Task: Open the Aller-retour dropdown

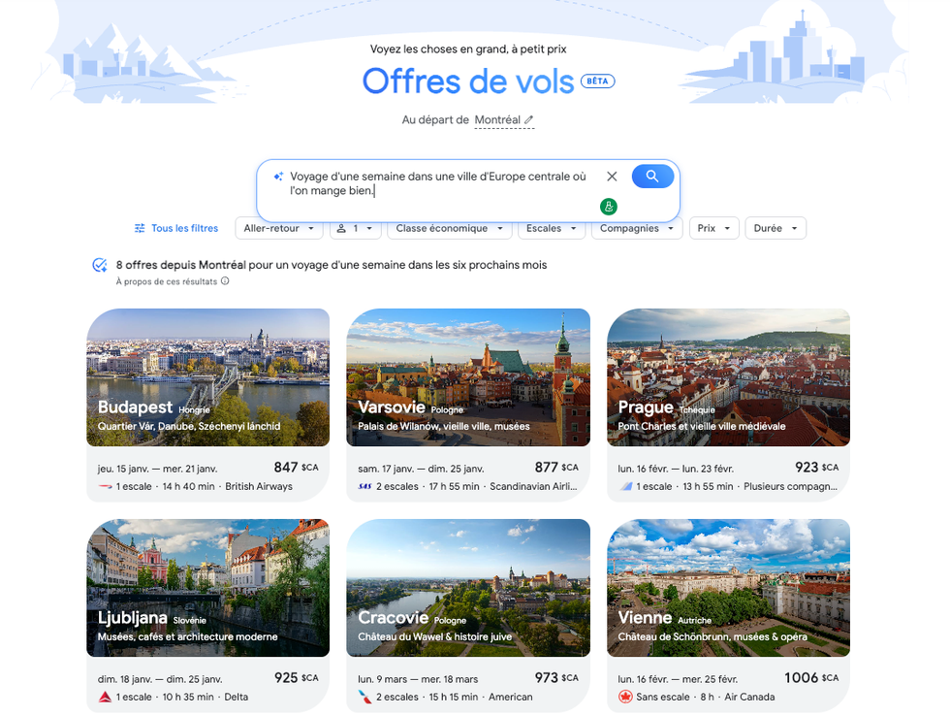Action: click(279, 228)
